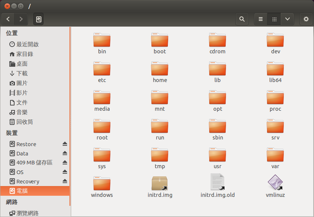Viewport: 314px width, 217px height.
Task: Select 電腦 in the sidebar
Action: tap(35, 191)
